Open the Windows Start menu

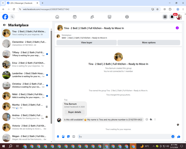click(3, 146)
